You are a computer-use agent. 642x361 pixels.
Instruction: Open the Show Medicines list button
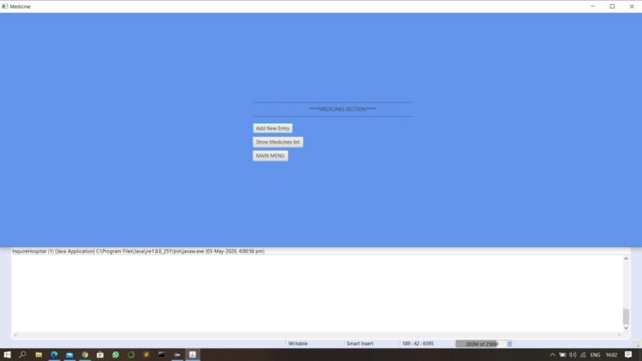[278, 142]
